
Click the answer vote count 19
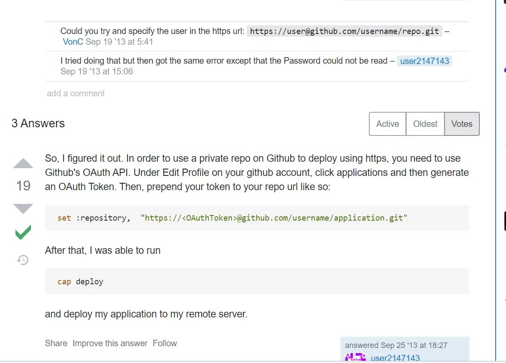[x=23, y=186]
